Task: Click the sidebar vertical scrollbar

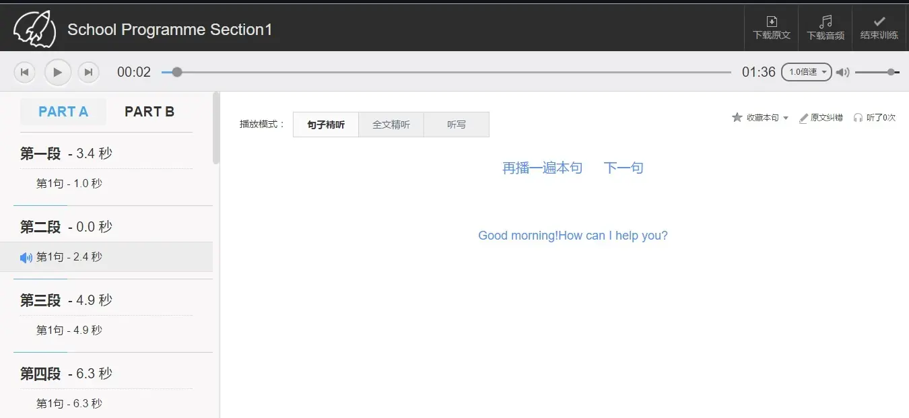Action: click(216, 128)
